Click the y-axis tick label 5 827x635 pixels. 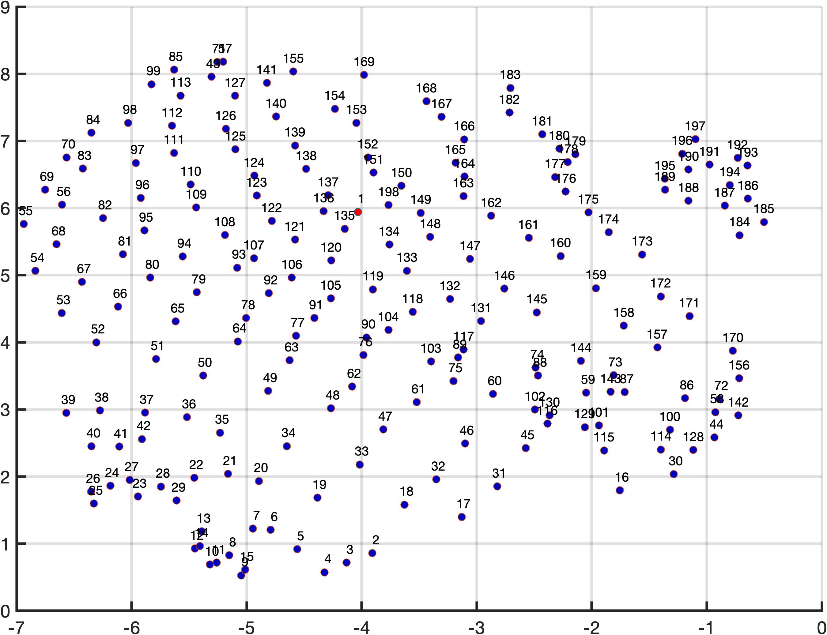point(5,276)
